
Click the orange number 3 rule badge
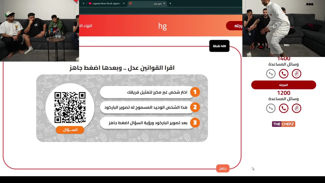pyautogui.click(x=195, y=123)
